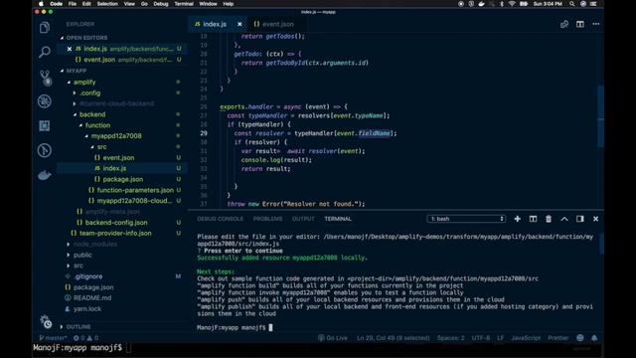Close the index.js editor tab

(x=239, y=24)
